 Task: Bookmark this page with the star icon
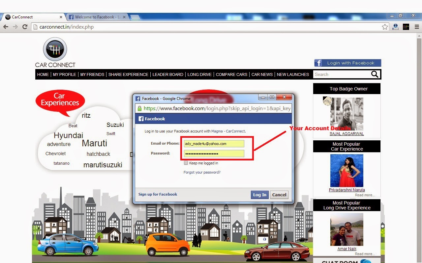(x=385, y=27)
